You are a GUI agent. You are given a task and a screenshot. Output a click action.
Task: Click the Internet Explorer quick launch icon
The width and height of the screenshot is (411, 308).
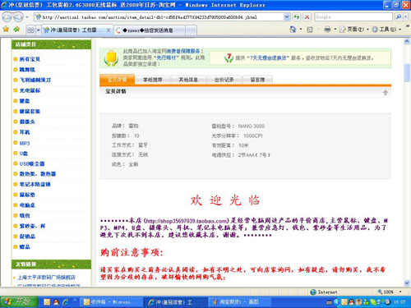[x=66, y=302]
